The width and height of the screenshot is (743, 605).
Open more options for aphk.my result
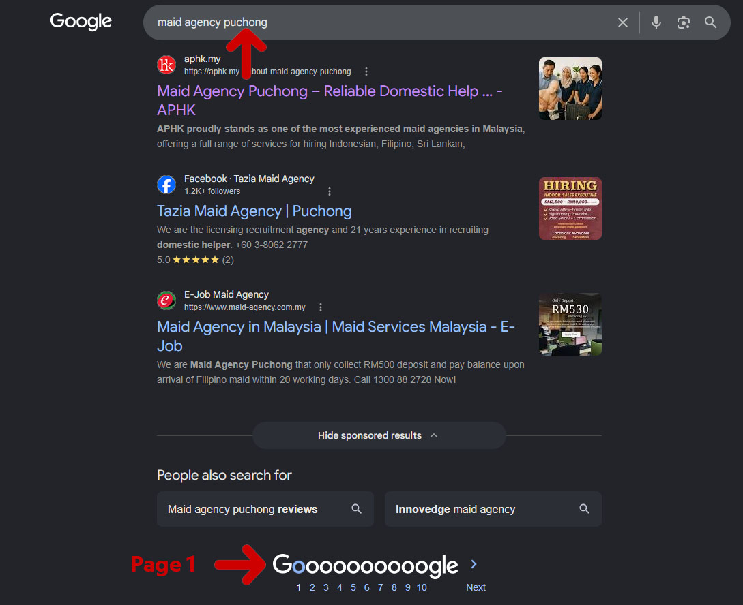pyautogui.click(x=366, y=72)
